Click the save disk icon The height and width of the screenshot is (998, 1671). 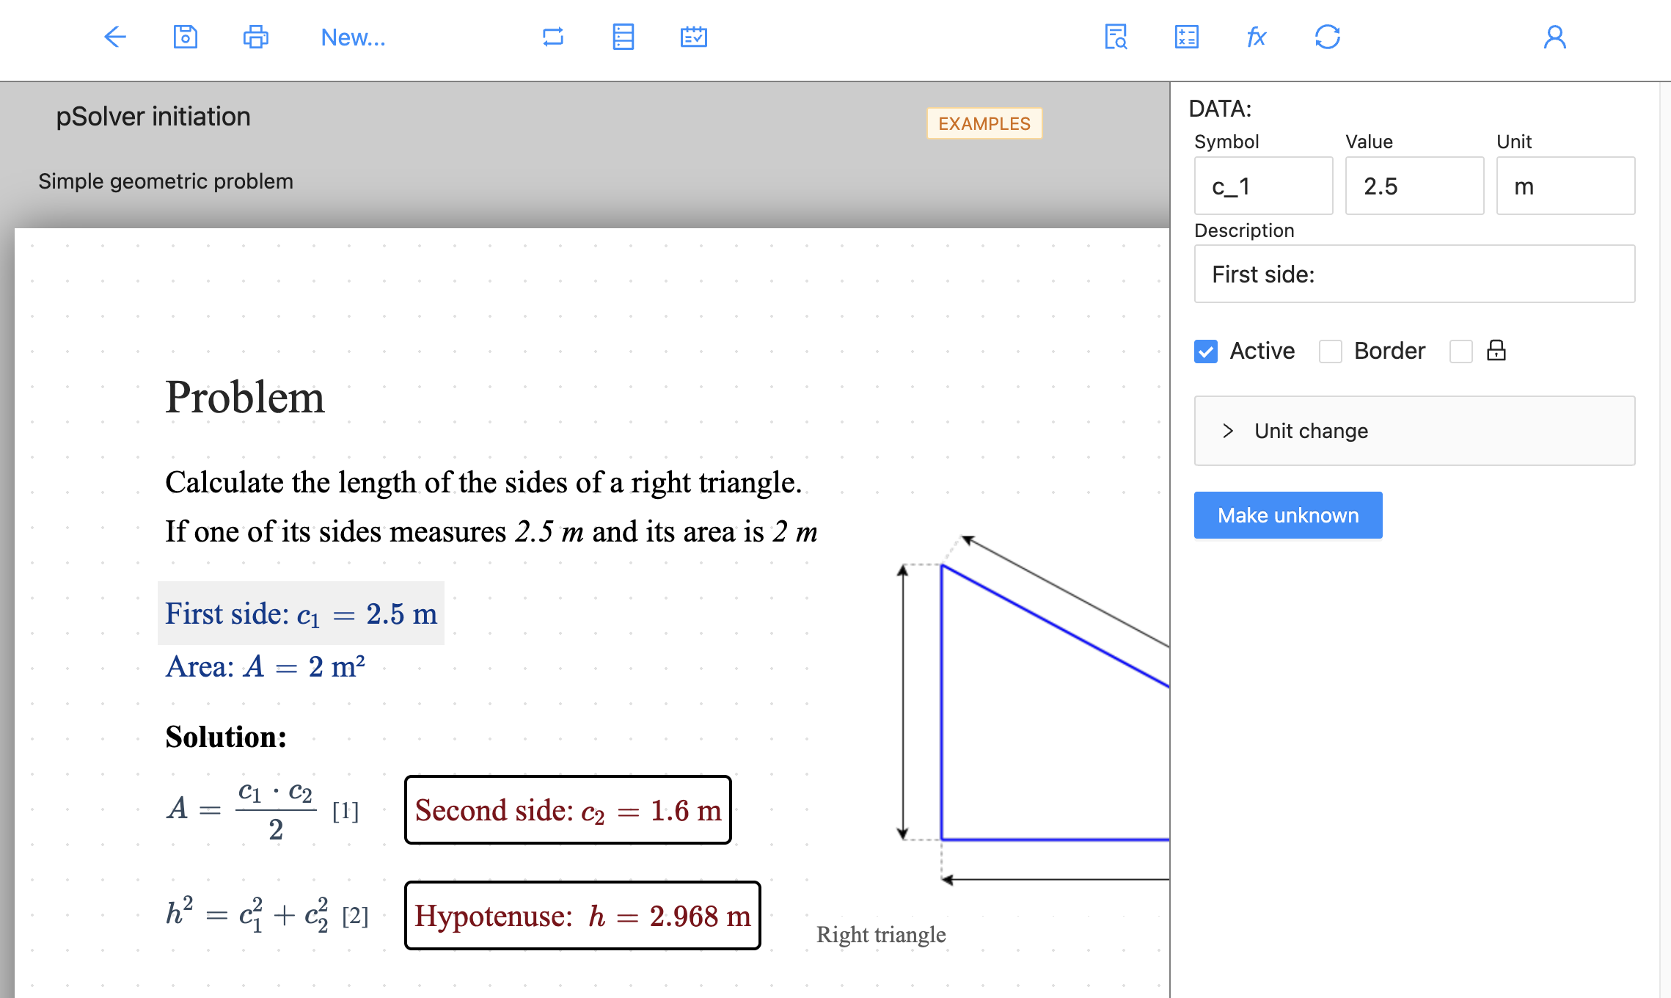click(x=186, y=37)
